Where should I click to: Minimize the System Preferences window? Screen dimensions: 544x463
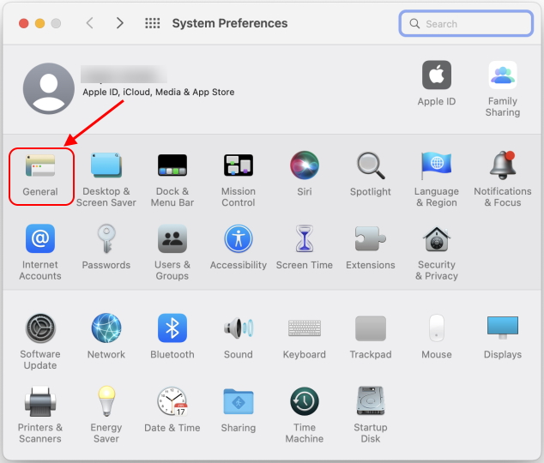coord(39,23)
